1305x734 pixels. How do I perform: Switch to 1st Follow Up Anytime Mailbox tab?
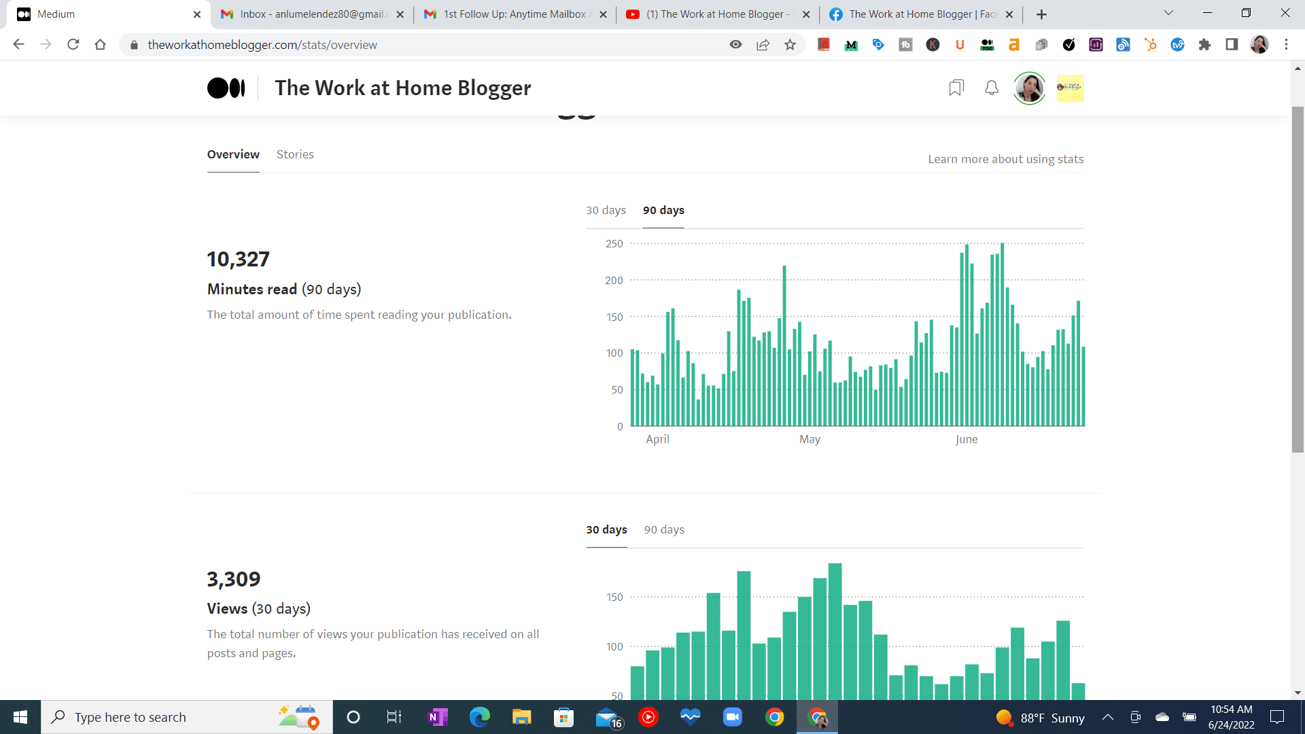[x=515, y=14]
